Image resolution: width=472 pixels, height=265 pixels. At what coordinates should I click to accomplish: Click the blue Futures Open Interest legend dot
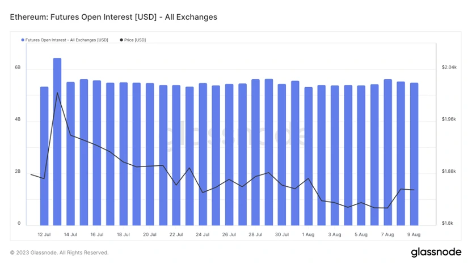click(23, 40)
